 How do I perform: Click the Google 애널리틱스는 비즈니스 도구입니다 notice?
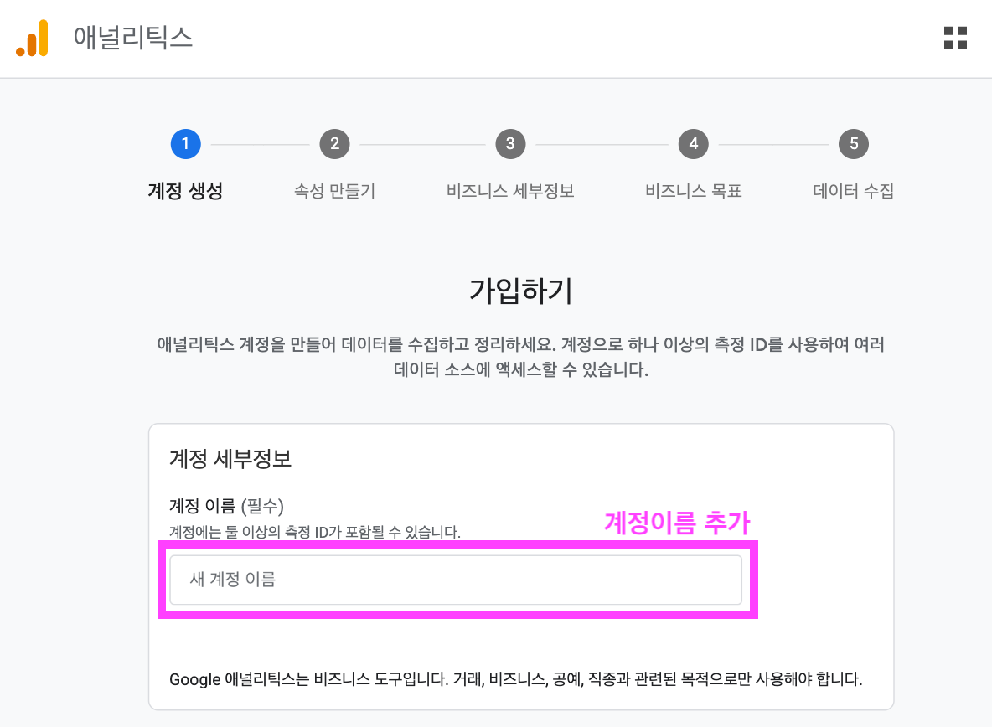point(515,679)
